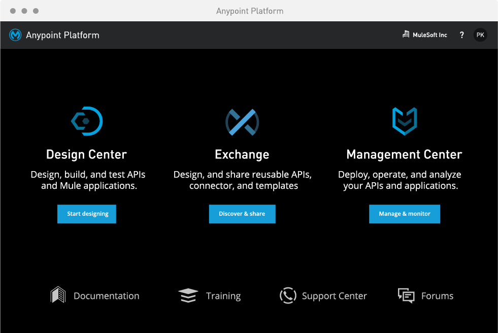Click the Training stacked layers icon

[x=188, y=295]
